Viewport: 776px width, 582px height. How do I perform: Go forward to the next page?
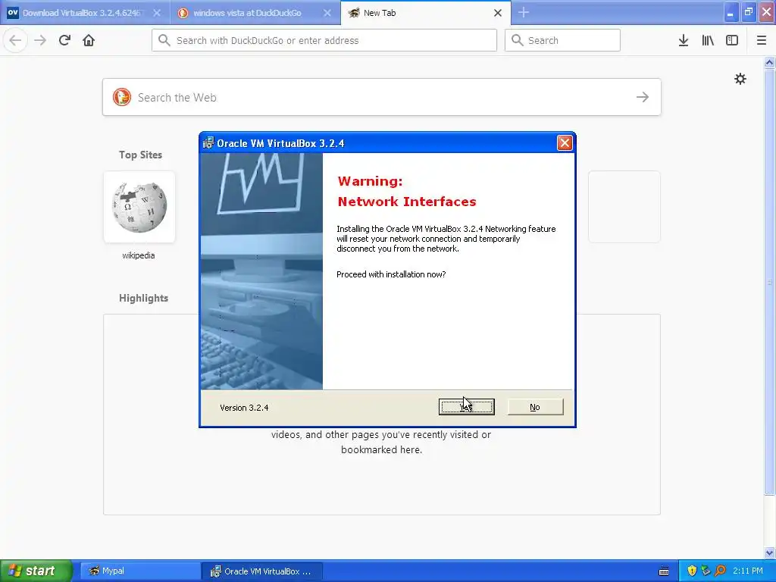[40, 40]
